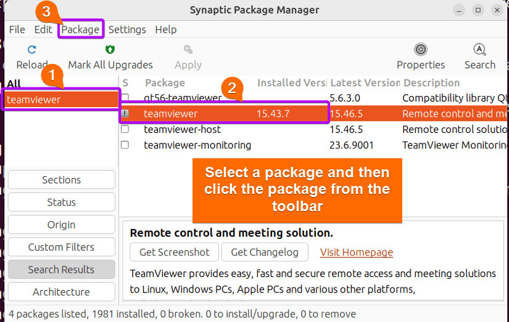Screen dimensions: 509x322
Task: Click the Sections filter button
Action: (61, 179)
